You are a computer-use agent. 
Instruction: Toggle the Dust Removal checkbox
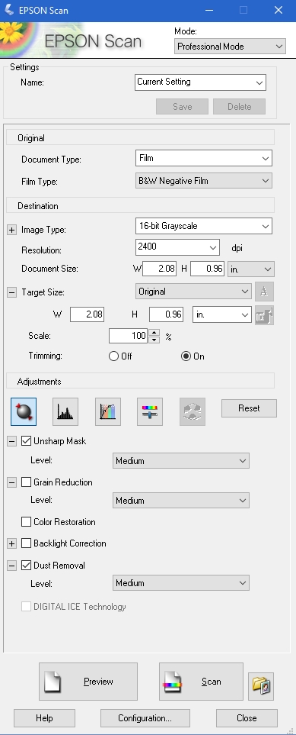point(26,566)
